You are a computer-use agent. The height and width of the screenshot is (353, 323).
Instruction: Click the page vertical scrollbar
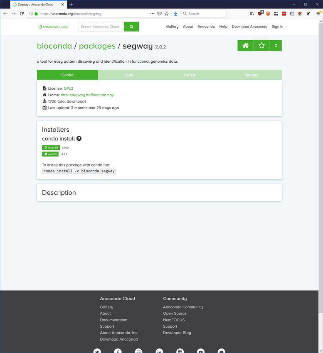[x=321, y=168]
